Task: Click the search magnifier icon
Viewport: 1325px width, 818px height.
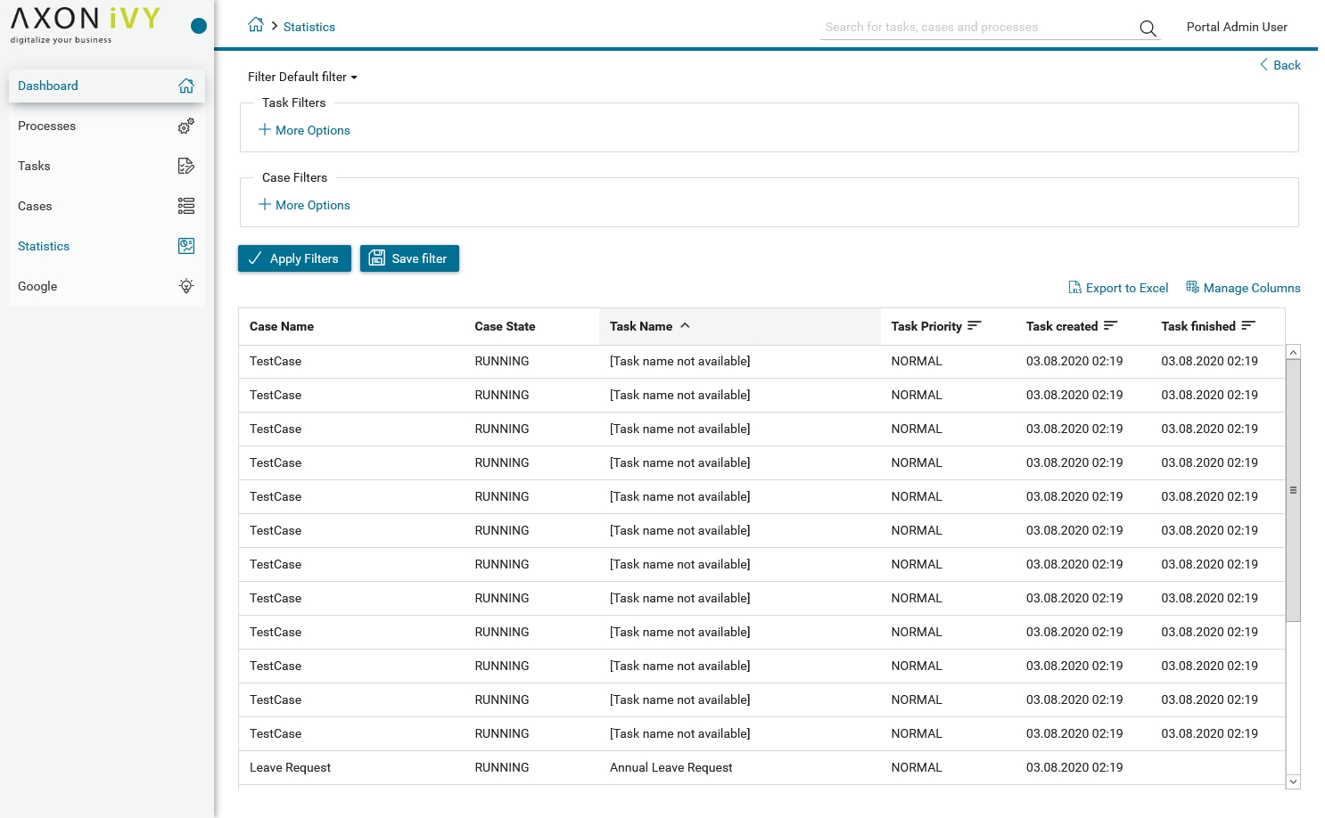Action: (x=1148, y=28)
